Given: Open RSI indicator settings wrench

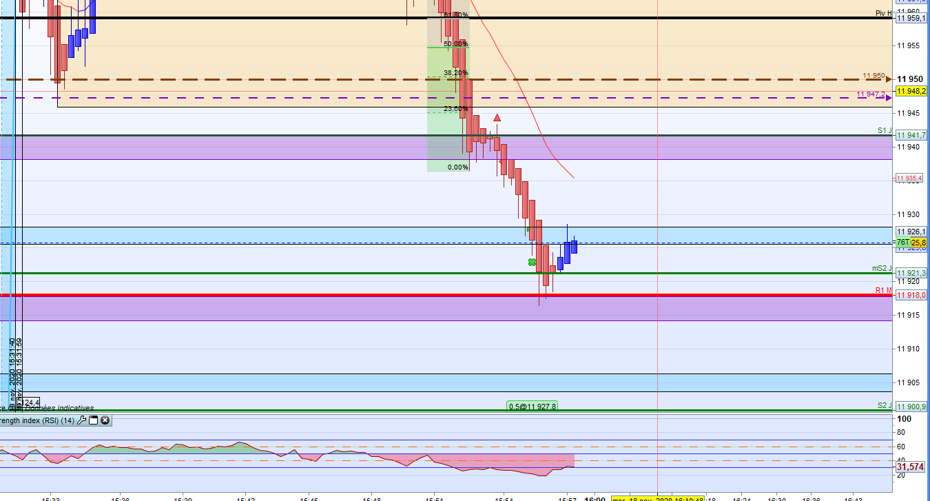Looking at the screenshot, I should pyautogui.click(x=81, y=420).
